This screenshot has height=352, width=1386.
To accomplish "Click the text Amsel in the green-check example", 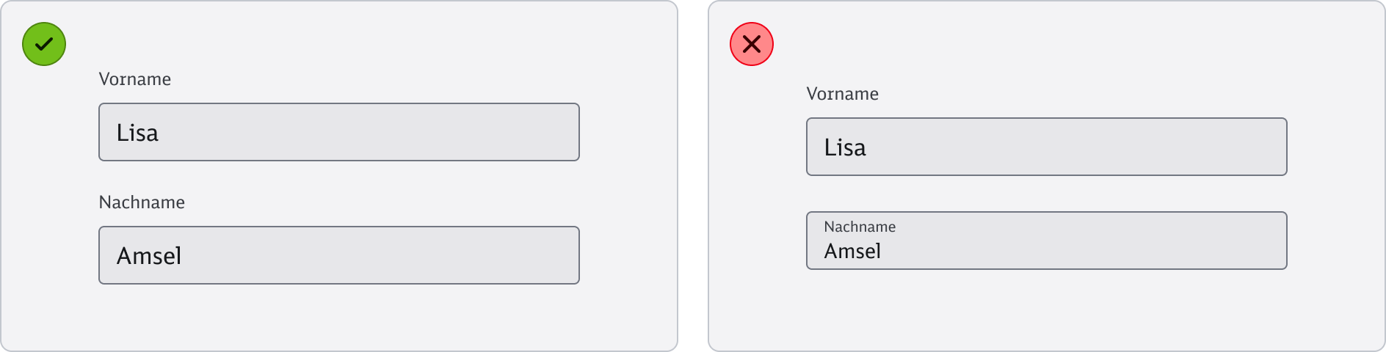I will [x=149, y=256].
